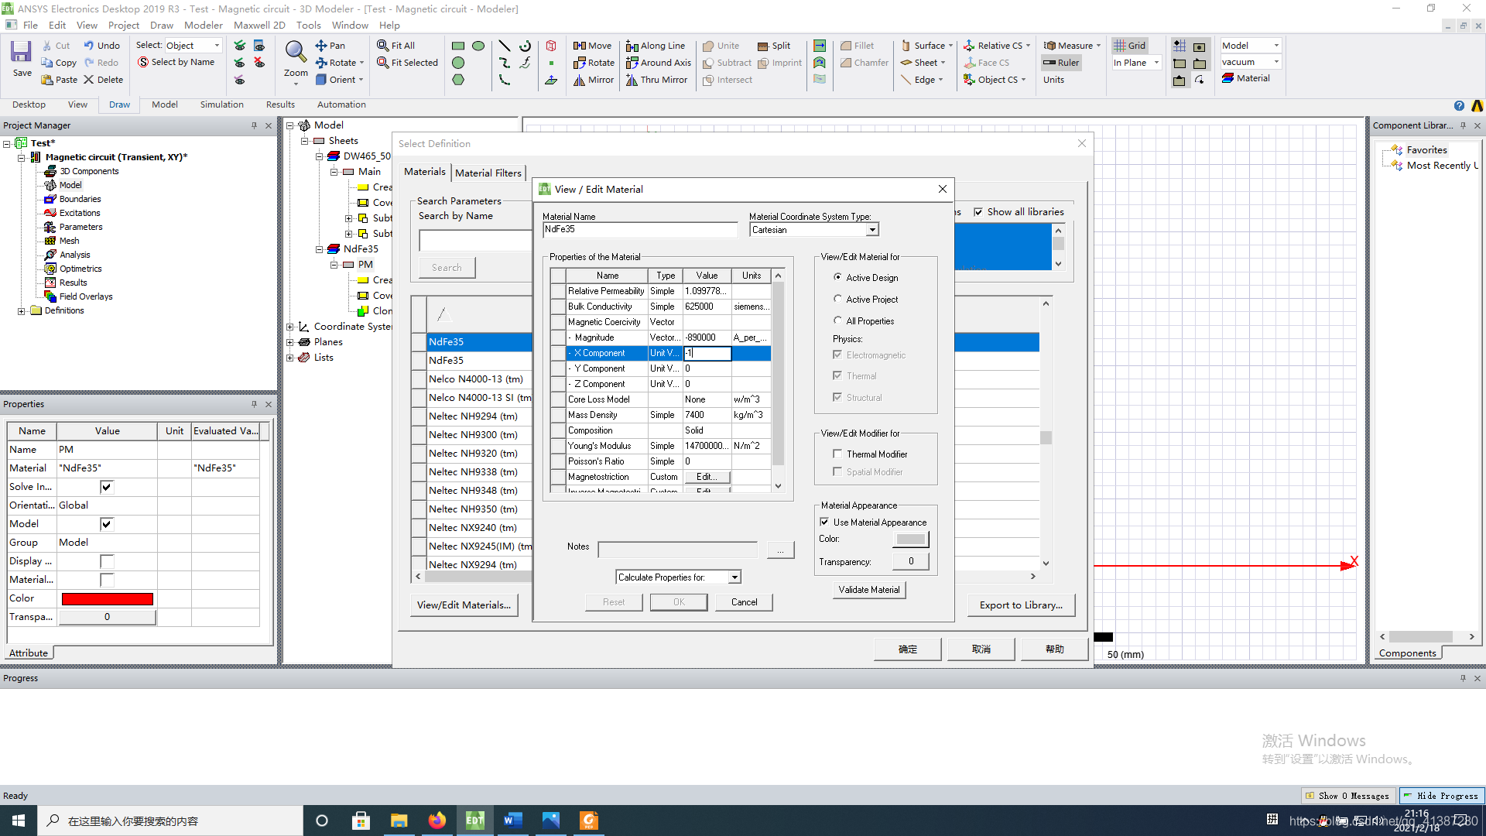Open File Explorer from the taskbar
Screen dimensions: 1486x836
[x=399, y=821]
